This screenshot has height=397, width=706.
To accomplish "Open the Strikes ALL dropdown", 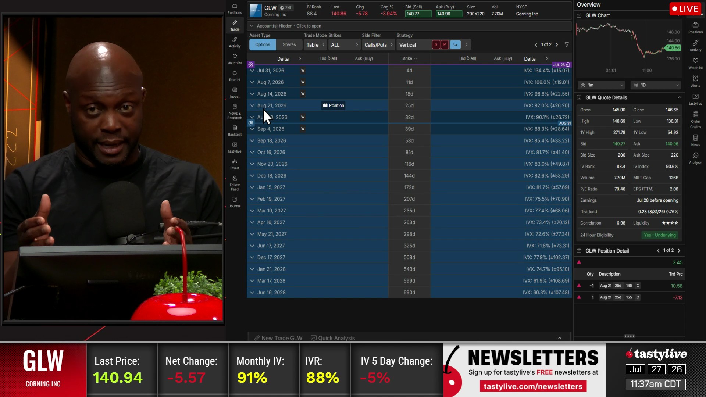I will tap(344, 45).
